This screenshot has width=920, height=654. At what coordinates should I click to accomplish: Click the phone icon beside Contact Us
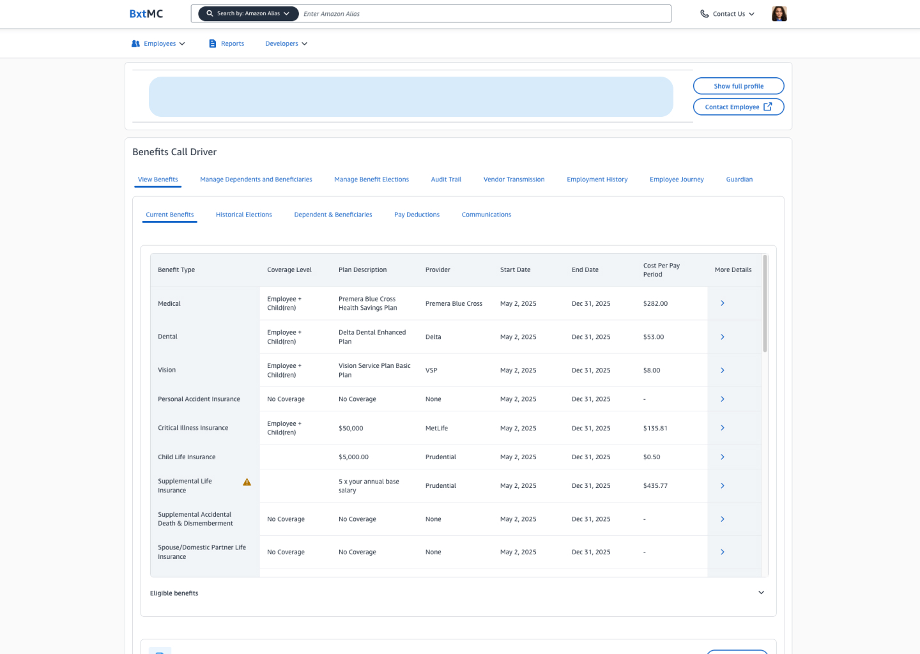pos(704,13)
